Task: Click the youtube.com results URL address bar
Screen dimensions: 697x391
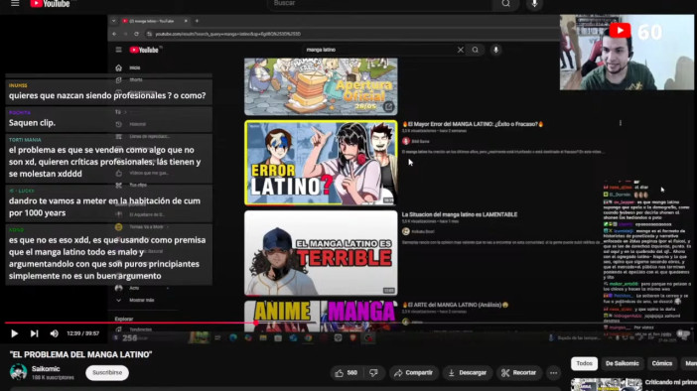Action: (x=228, y=34)
